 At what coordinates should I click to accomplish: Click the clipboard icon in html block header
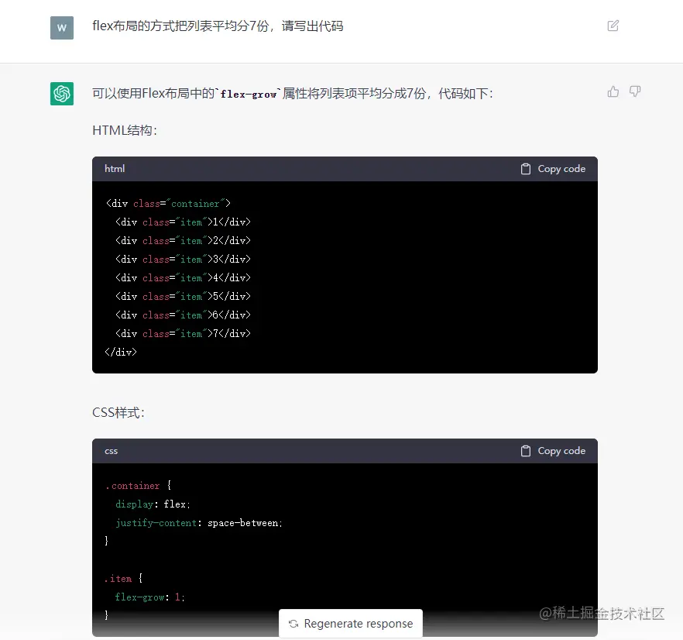pos(526,169)
